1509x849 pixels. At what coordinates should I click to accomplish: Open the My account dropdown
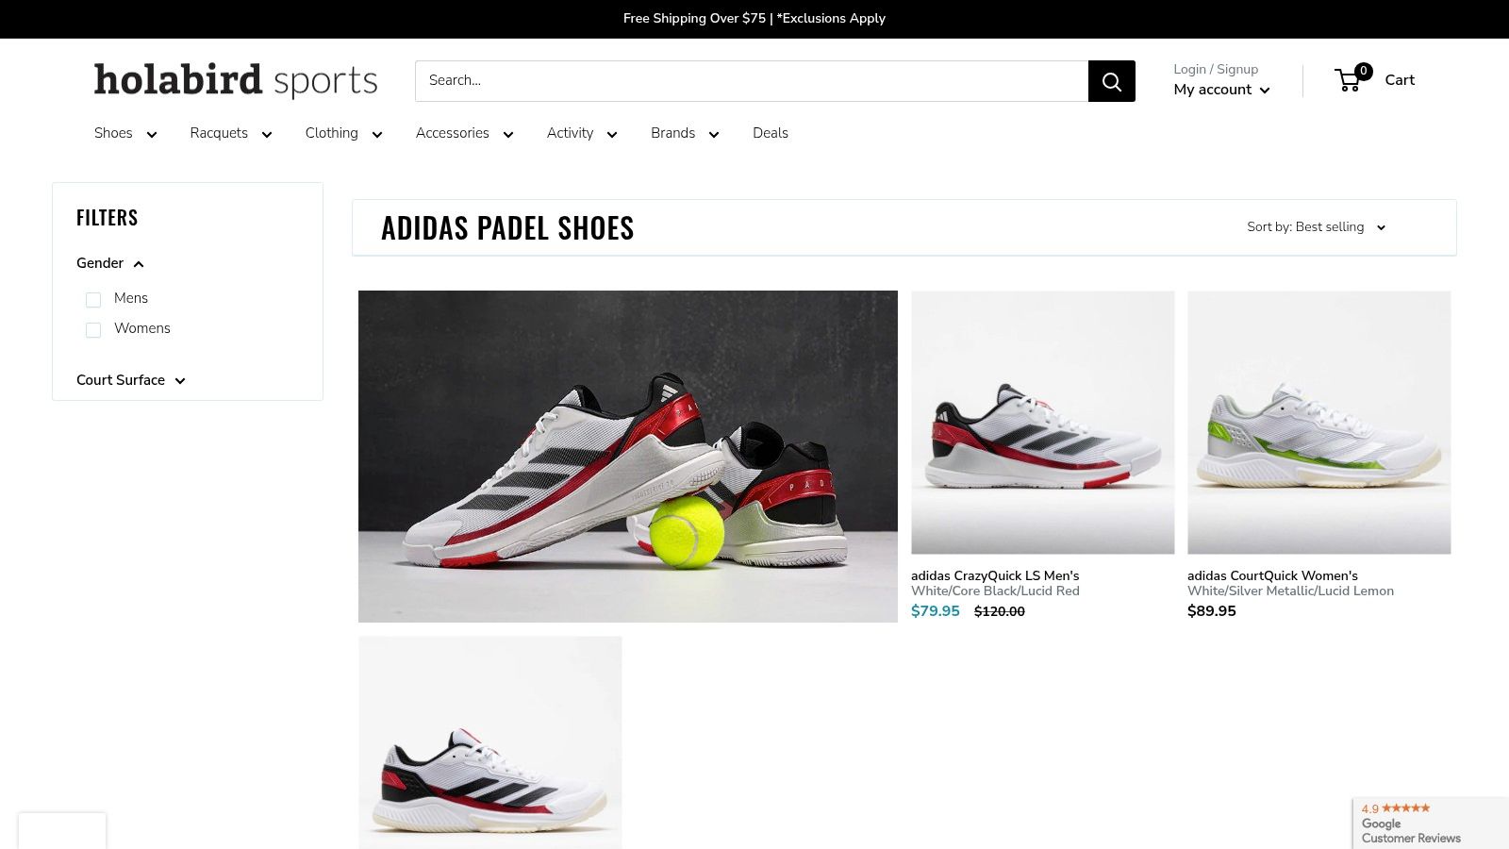[x=1222, y=90]
